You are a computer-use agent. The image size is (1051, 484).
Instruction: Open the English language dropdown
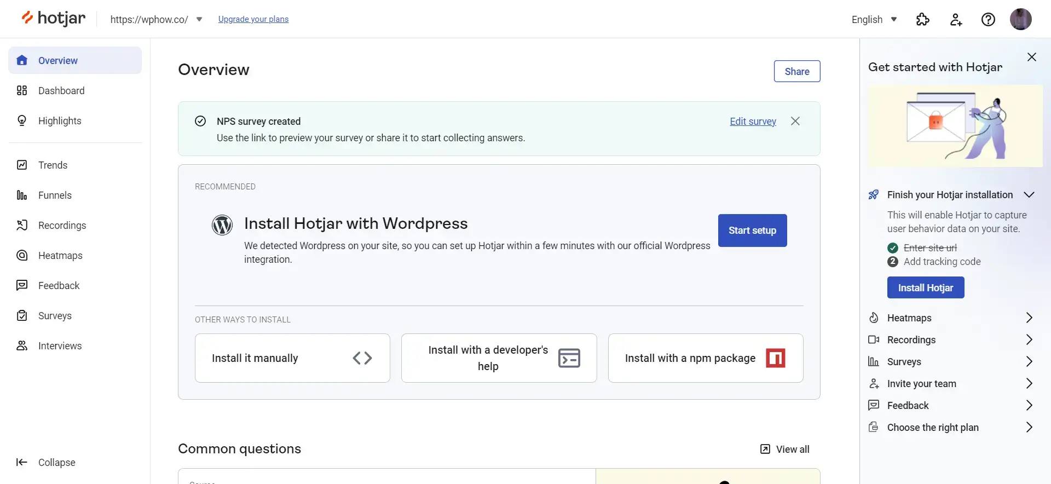click(874, 20)
